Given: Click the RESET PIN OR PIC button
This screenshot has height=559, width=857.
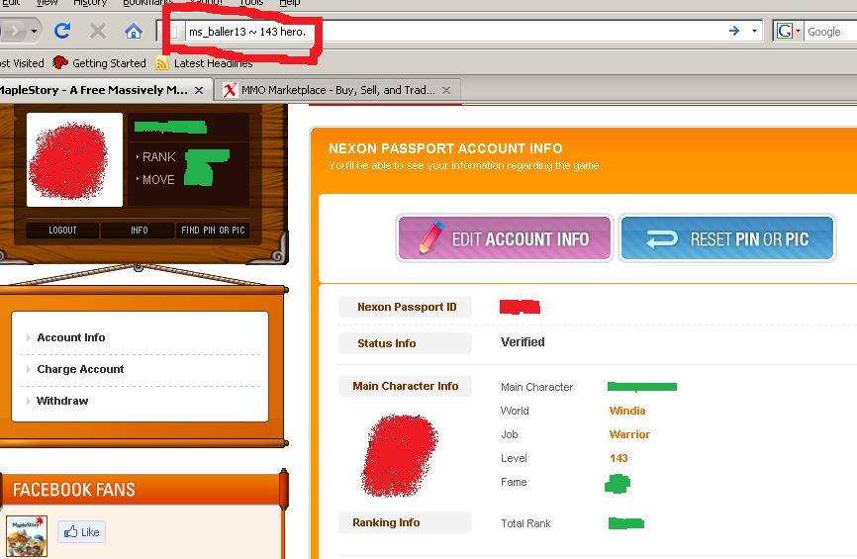Looking at the screenshot, I should [x=727, y=238].
